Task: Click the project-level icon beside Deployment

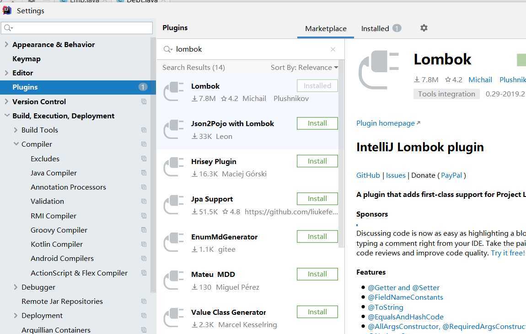Action: 144,316
